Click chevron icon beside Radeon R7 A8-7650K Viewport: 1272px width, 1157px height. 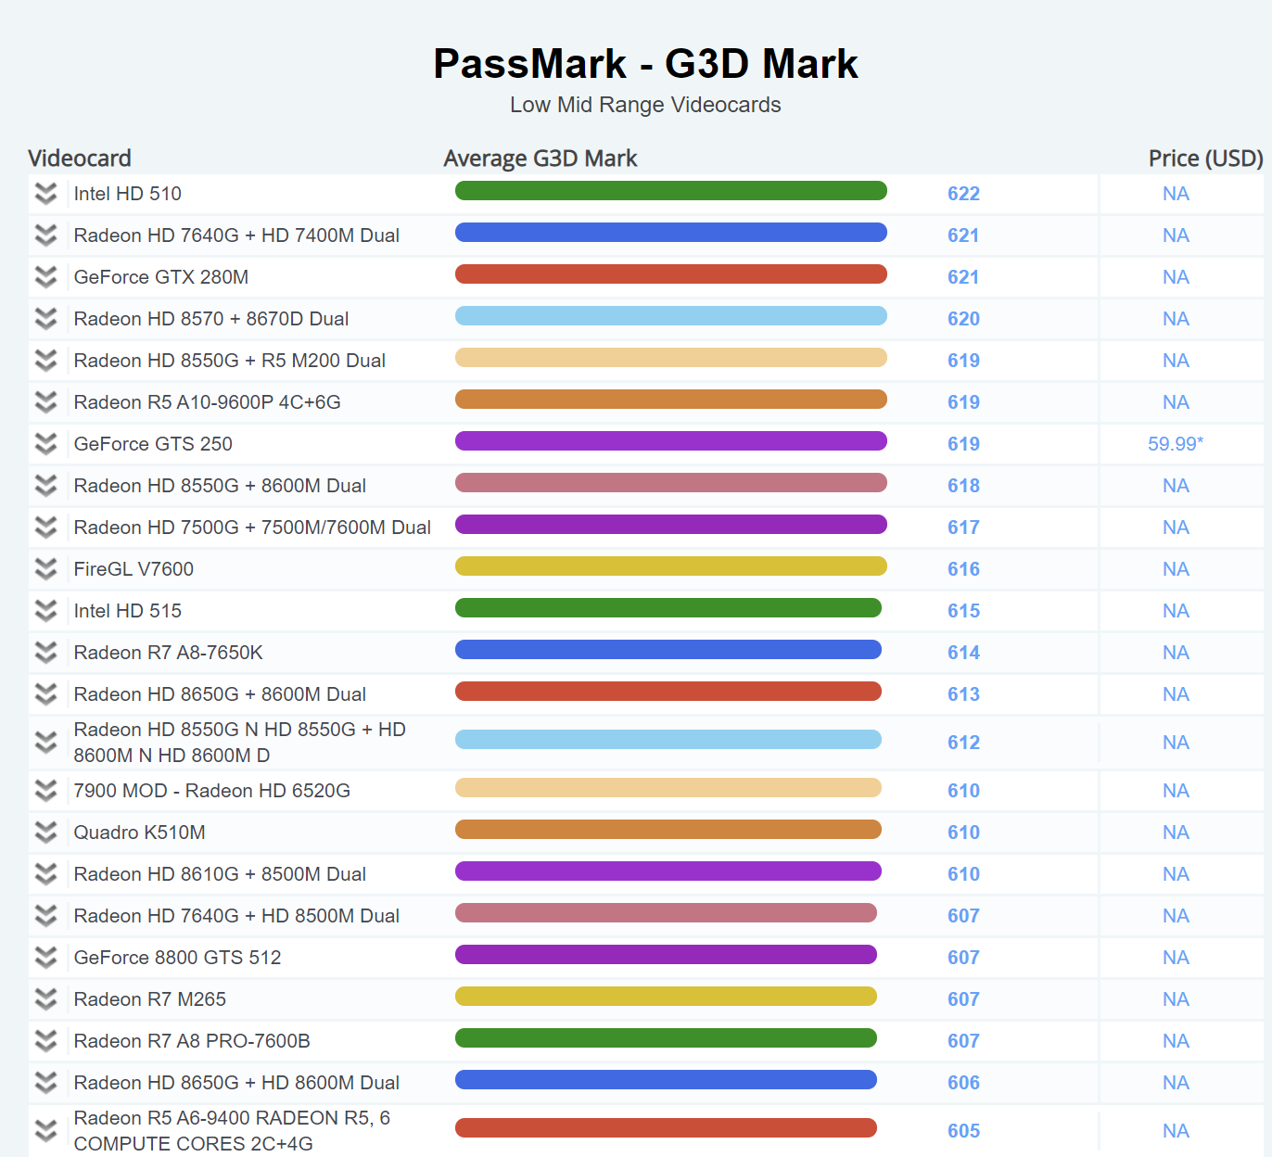tap(45, 653)
